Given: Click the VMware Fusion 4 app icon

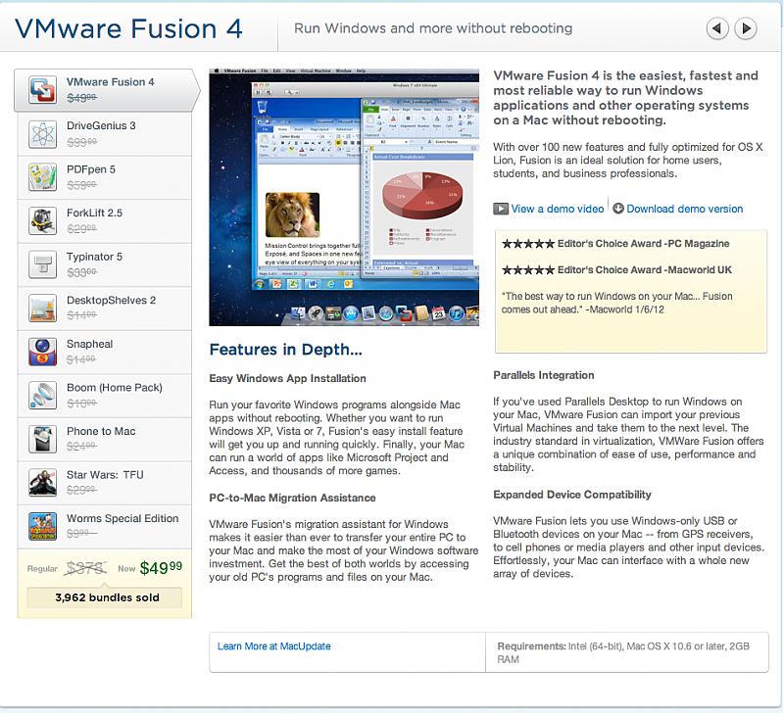Looking at the screenshot, I should click(x=43, y=89).
